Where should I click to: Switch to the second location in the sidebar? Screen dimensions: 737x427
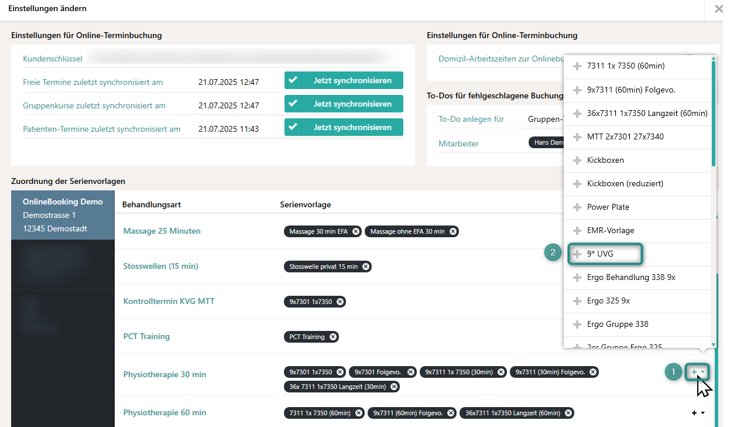point(63,264)
